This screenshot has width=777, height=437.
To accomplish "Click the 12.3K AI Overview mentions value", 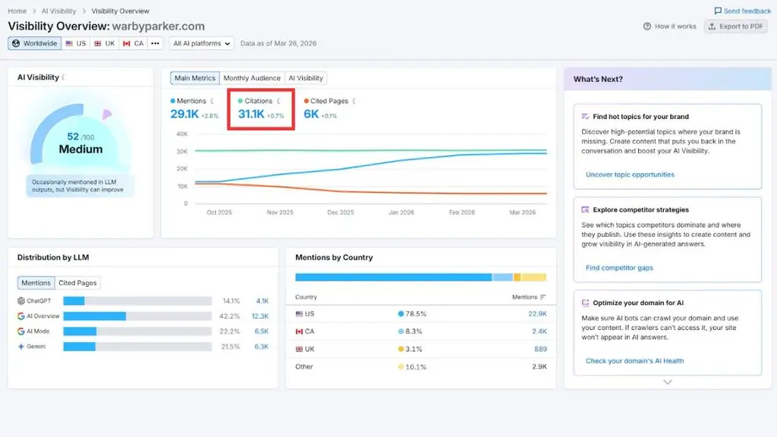I will 260,316.
